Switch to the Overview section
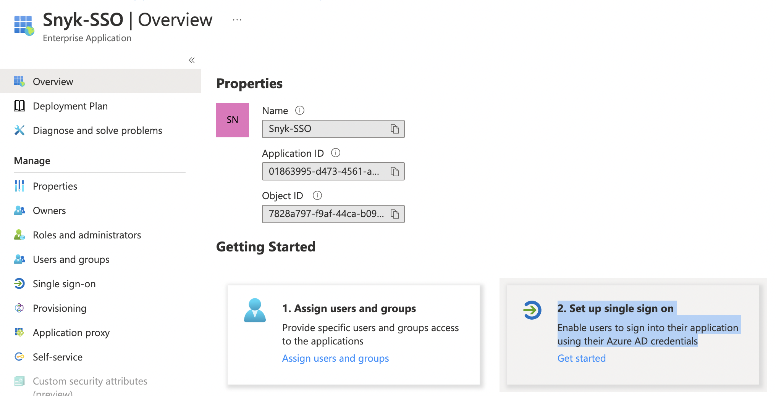Image resolution: width=776 pixels, height=396 pixels. 53,81
